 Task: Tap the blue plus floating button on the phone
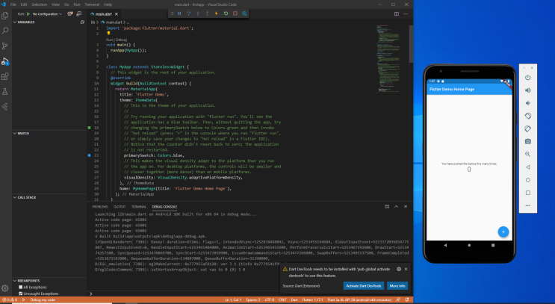tap(503, 232)
